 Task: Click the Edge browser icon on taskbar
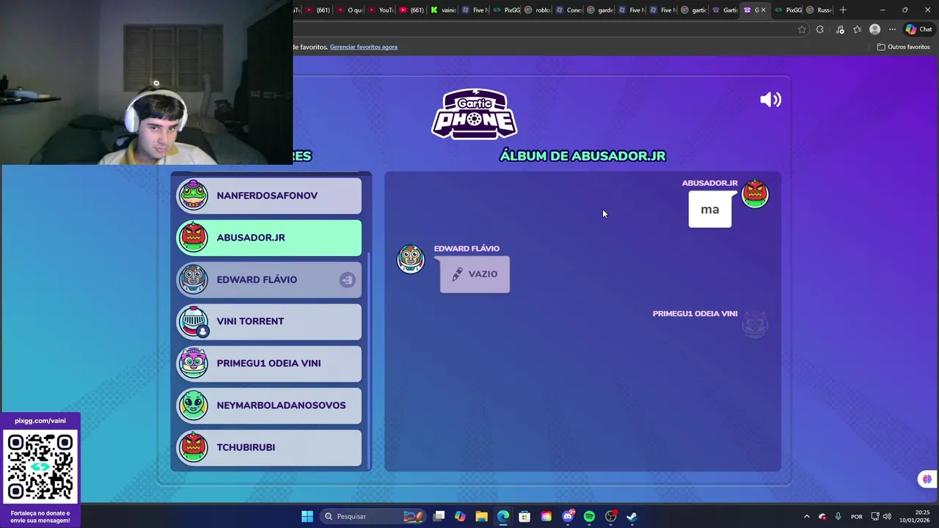[503, 516]
